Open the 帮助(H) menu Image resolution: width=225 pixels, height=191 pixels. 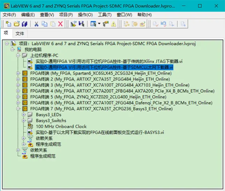[144, 15]
